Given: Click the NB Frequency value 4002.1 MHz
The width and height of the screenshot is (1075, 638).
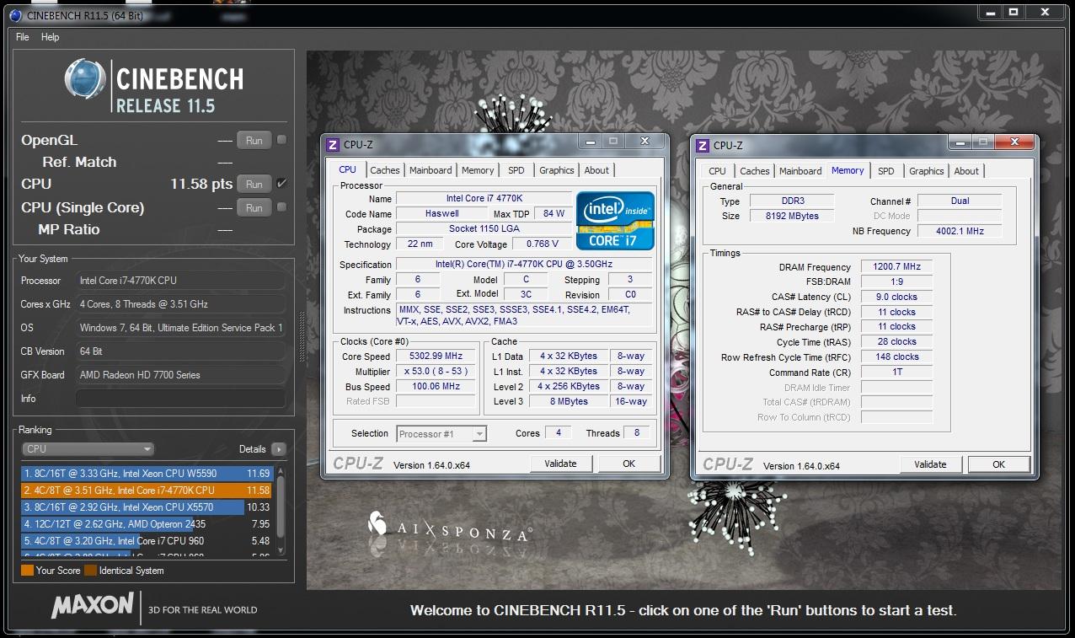Looking at the screenshot, I should pos(960,231).
